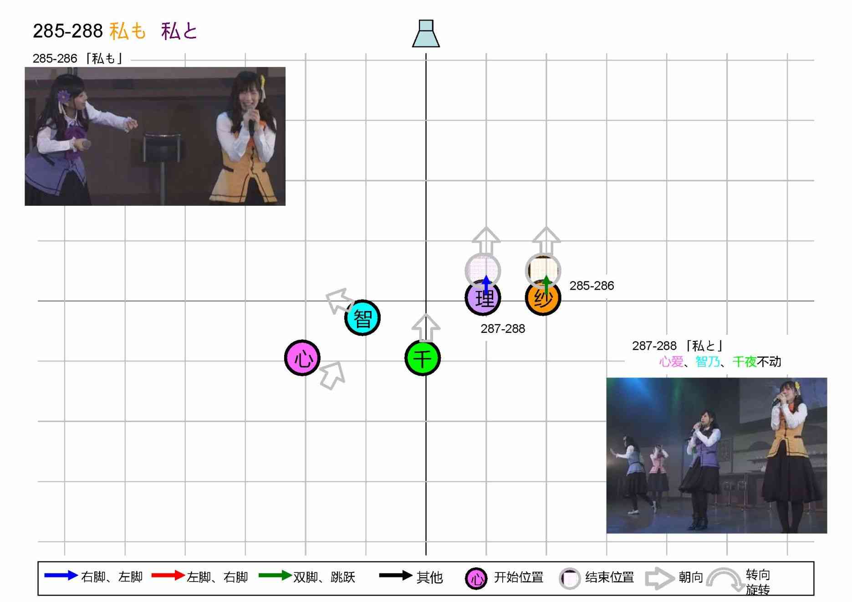
Task: Click the stage front marker icon at top
Action: (426, 34)
